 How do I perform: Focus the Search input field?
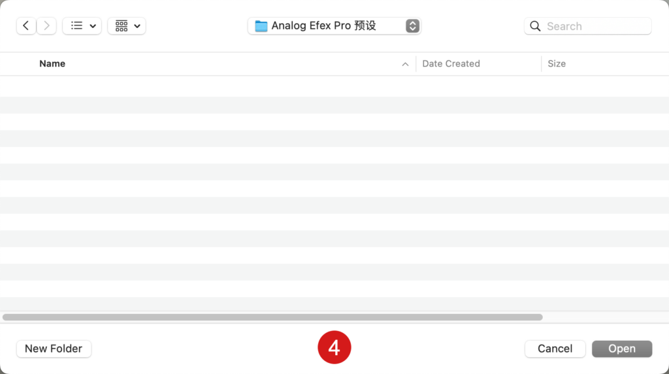click(587, 27)
